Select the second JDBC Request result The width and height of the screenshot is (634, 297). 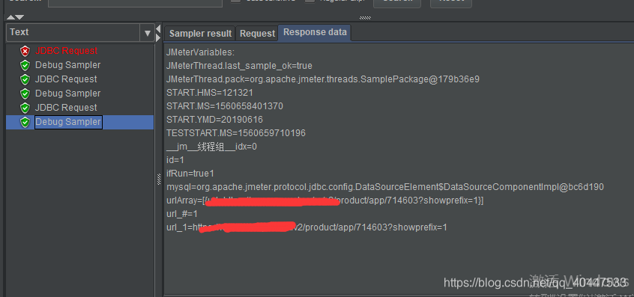(66, 79)
